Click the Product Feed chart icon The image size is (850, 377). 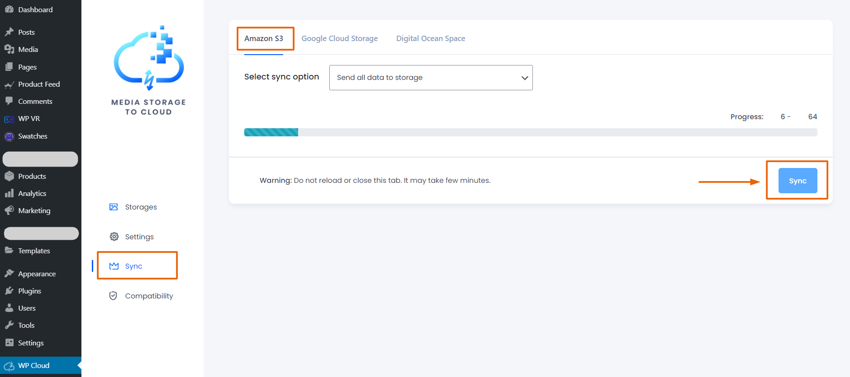(9, 84)
